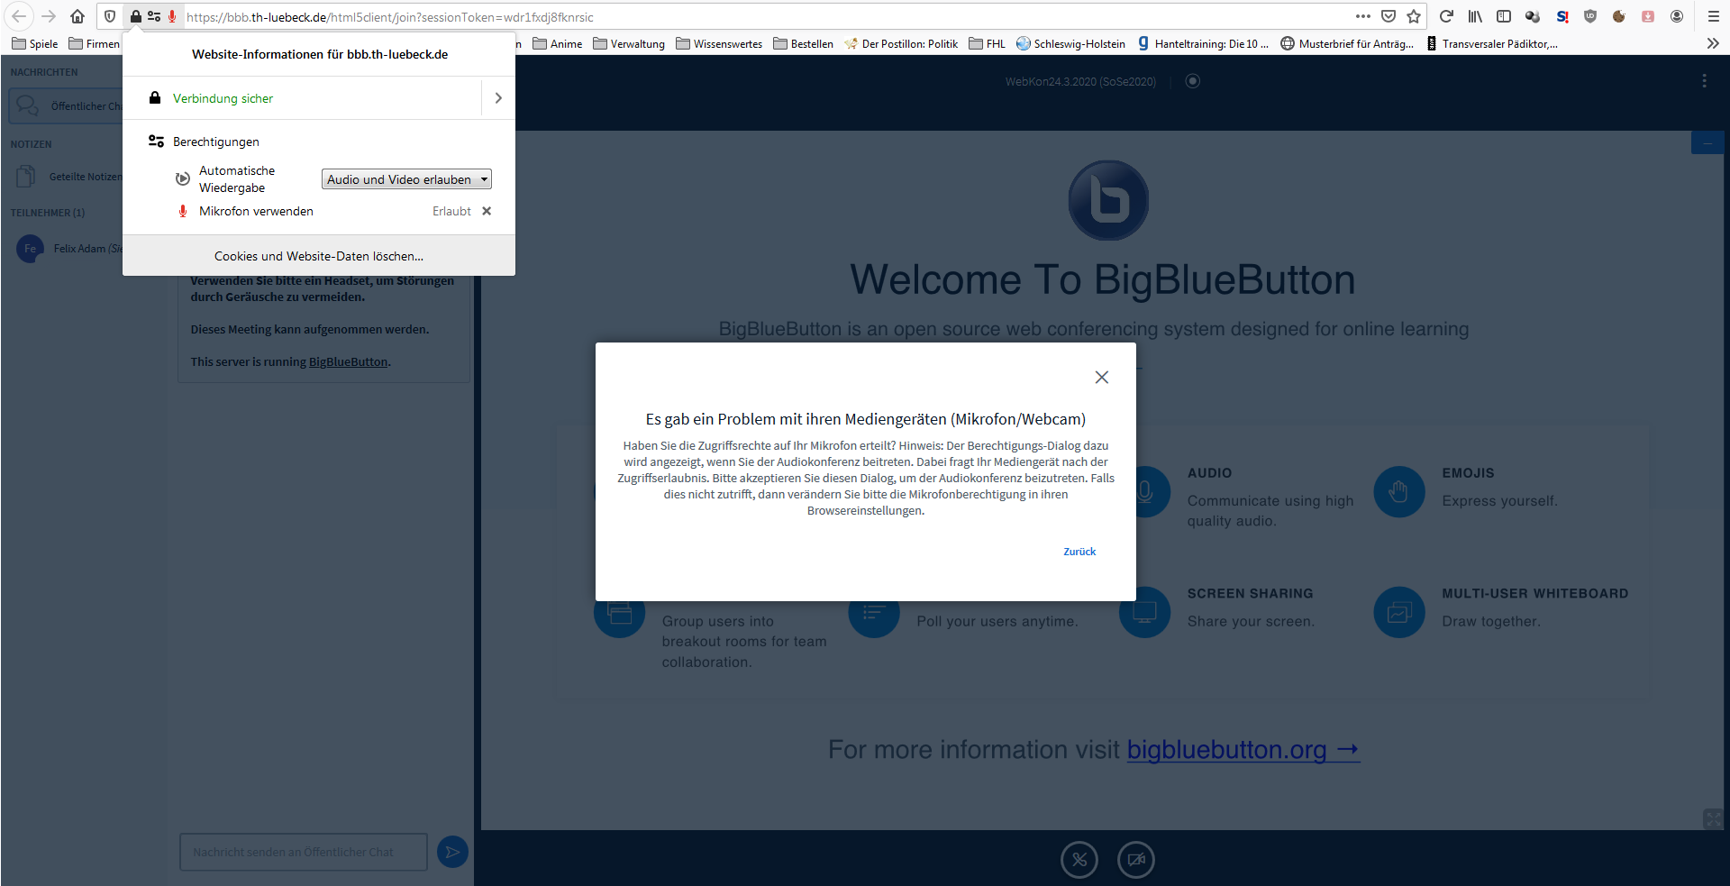Click the public chat message input field

[x=304, y=852]
